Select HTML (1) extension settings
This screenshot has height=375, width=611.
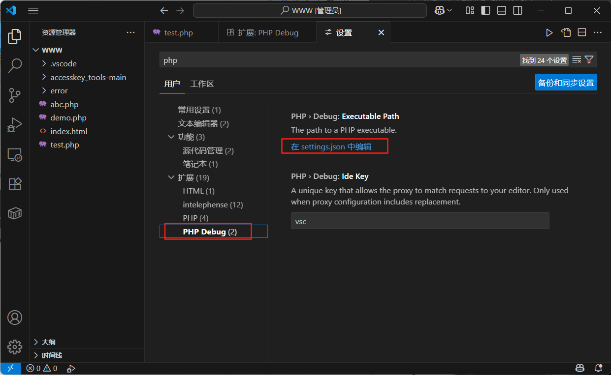pyautogui.click(x=198, y=191)
